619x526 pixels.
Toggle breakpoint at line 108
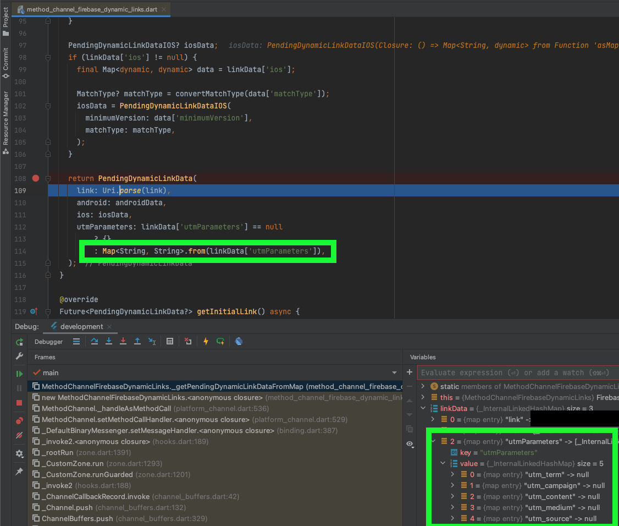[x=36, y=179]
